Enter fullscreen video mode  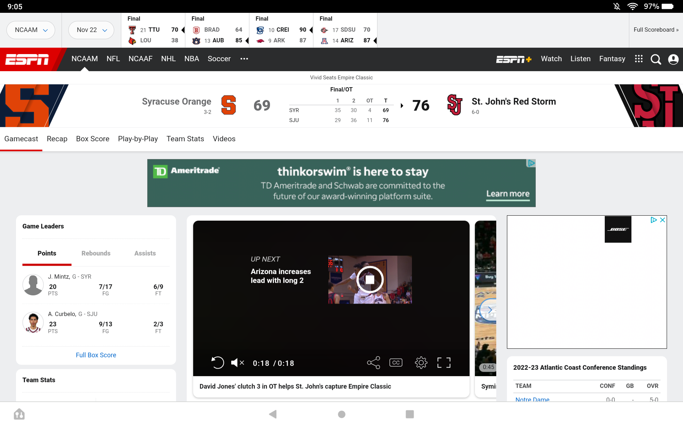(444, 363)
